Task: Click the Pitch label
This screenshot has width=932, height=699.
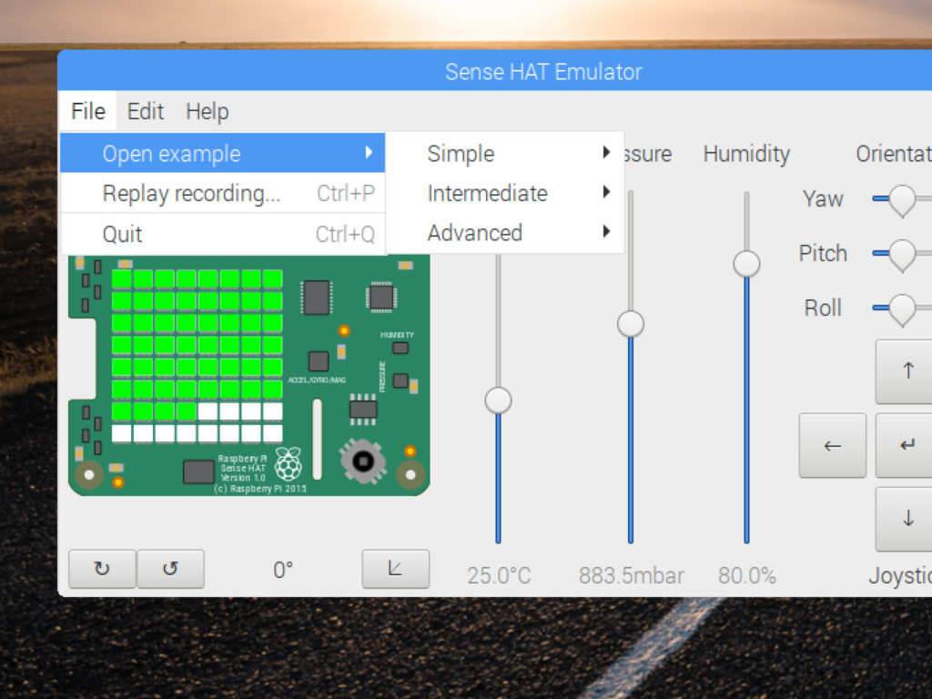Action: point(823,253)
